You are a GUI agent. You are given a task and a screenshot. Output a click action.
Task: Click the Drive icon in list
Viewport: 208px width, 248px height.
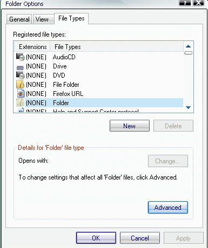[x=20, y=67]
